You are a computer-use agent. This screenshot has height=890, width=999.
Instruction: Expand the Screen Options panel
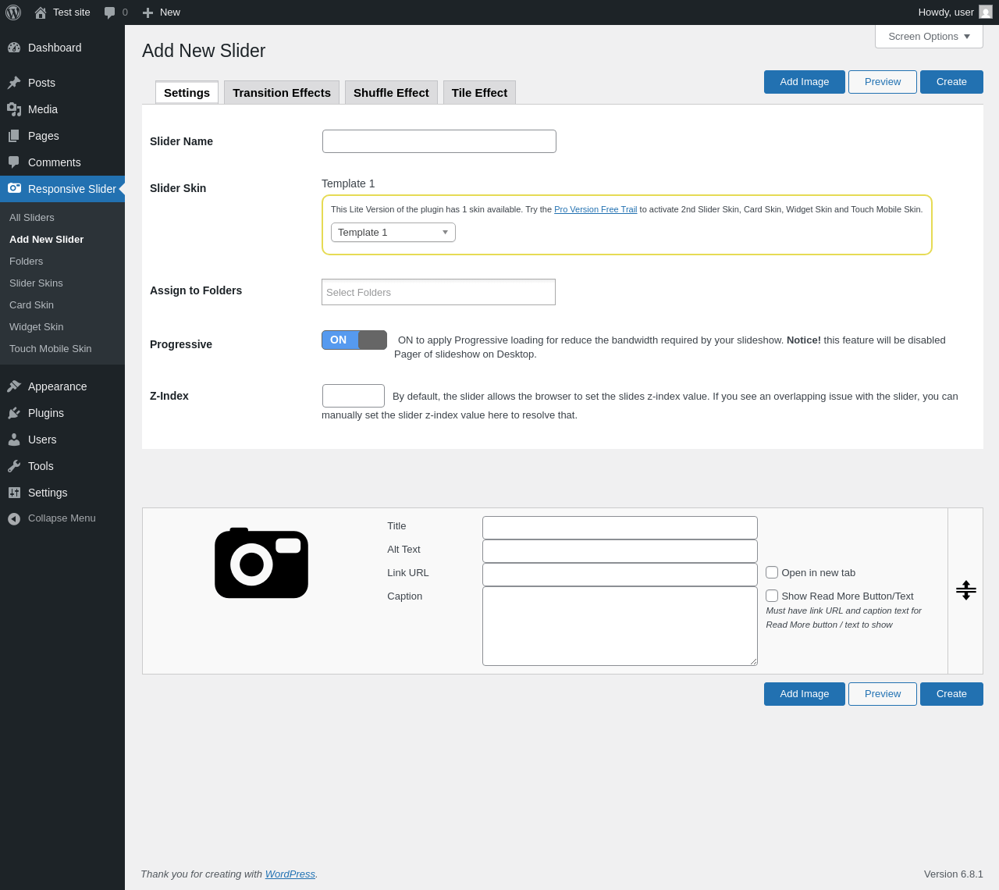(x=929, y=37)
